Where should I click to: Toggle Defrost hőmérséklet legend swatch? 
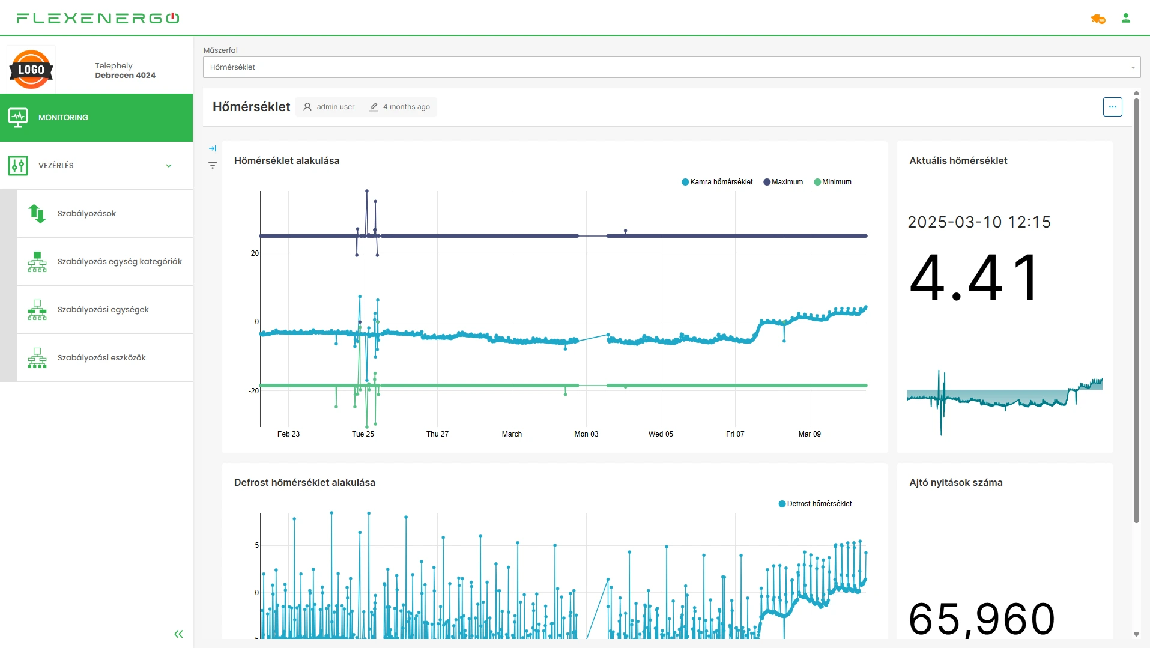point(782,504)
